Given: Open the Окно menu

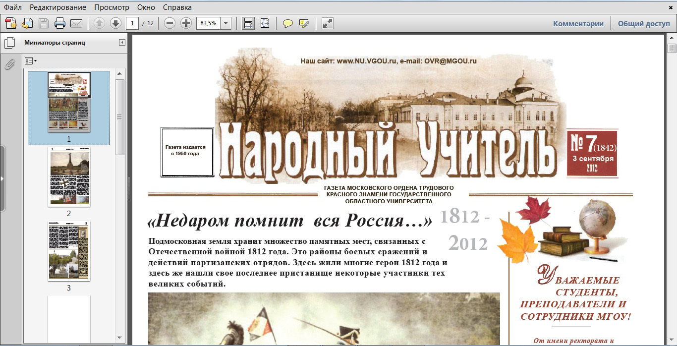Looking at the screenshot, I should 146,7.
